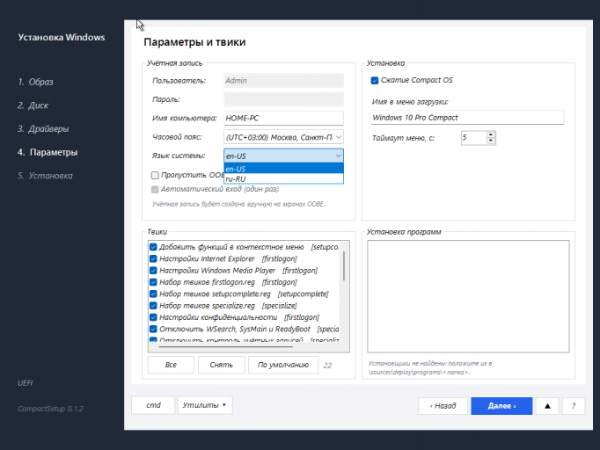Open help with the question mark button

[x=574, y=406]
